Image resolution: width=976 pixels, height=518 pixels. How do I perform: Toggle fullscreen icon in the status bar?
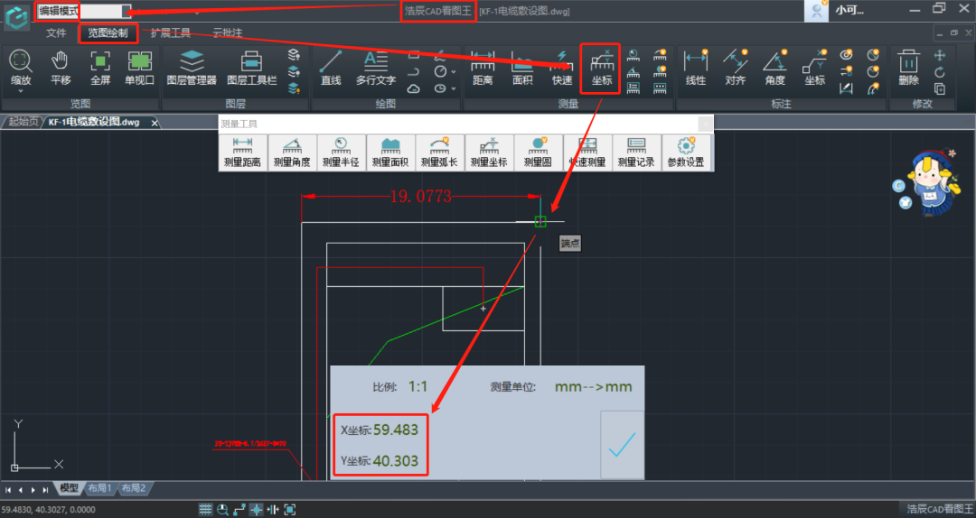(x=289, y=509)
